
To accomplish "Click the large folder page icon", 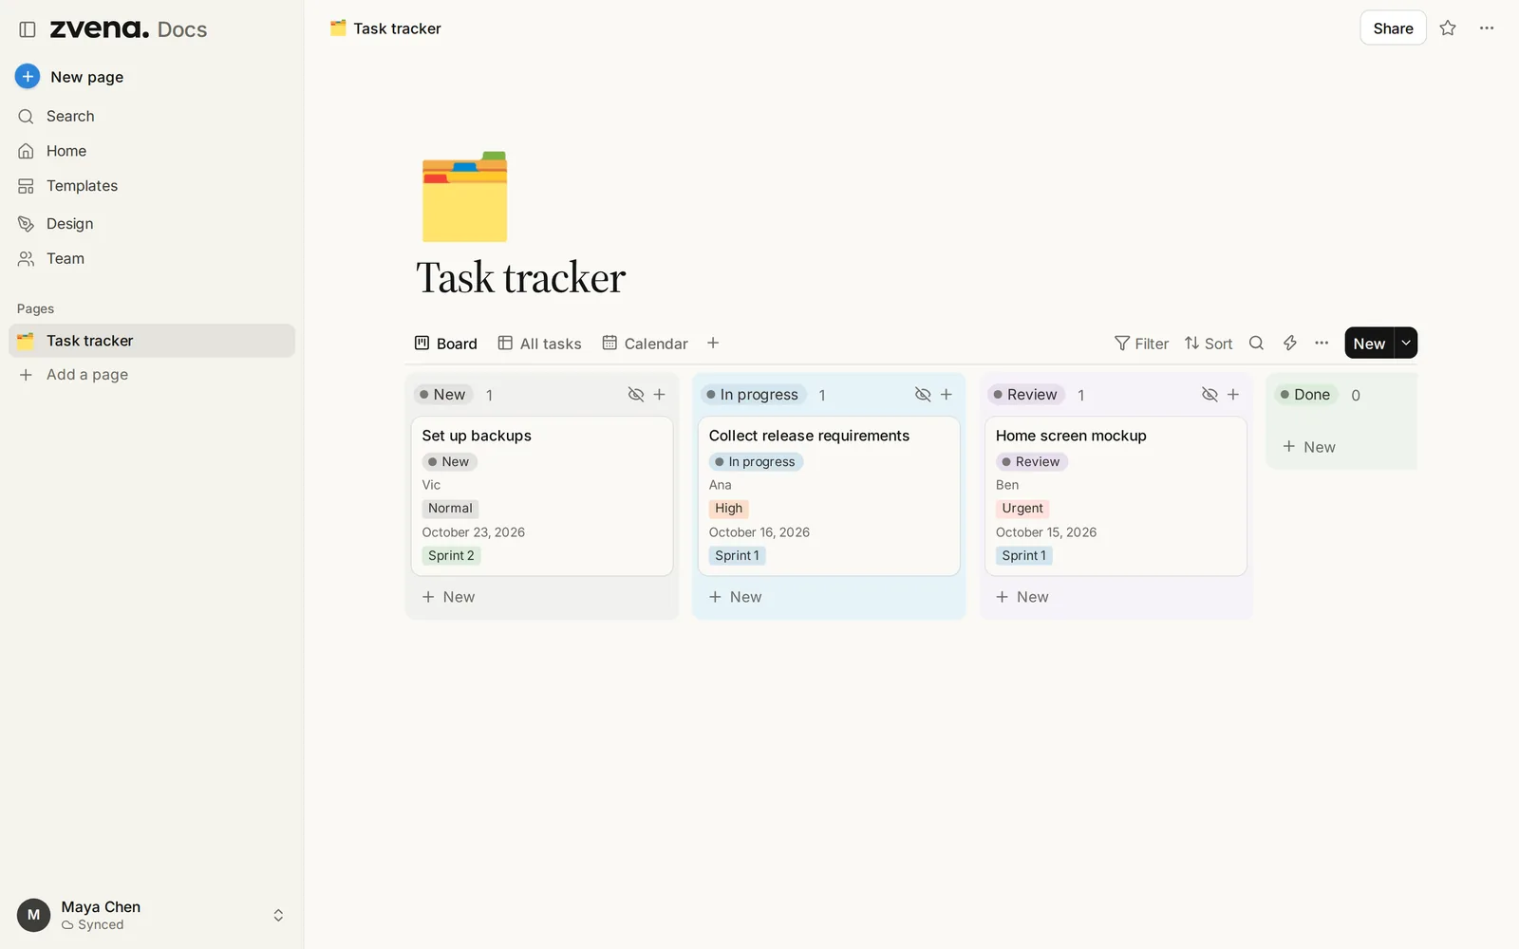I will (465, 196).
